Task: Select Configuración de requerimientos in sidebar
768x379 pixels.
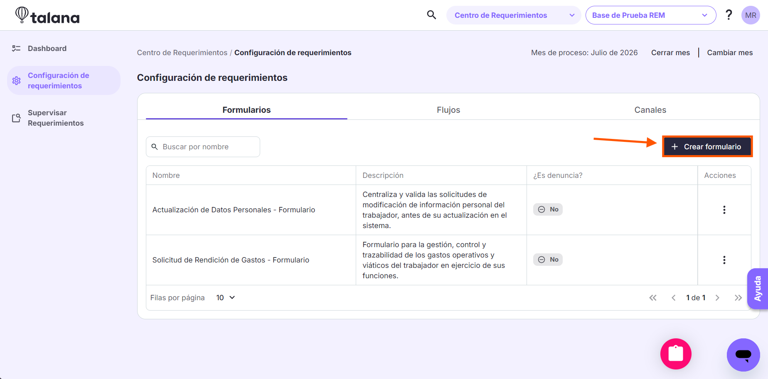Action: coord(64,80)
